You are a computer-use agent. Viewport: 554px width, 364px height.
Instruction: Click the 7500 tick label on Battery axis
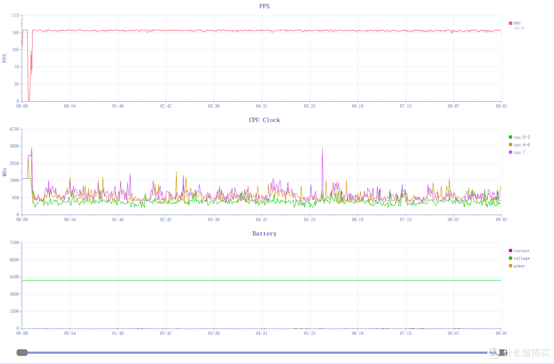tap(14, 243)
